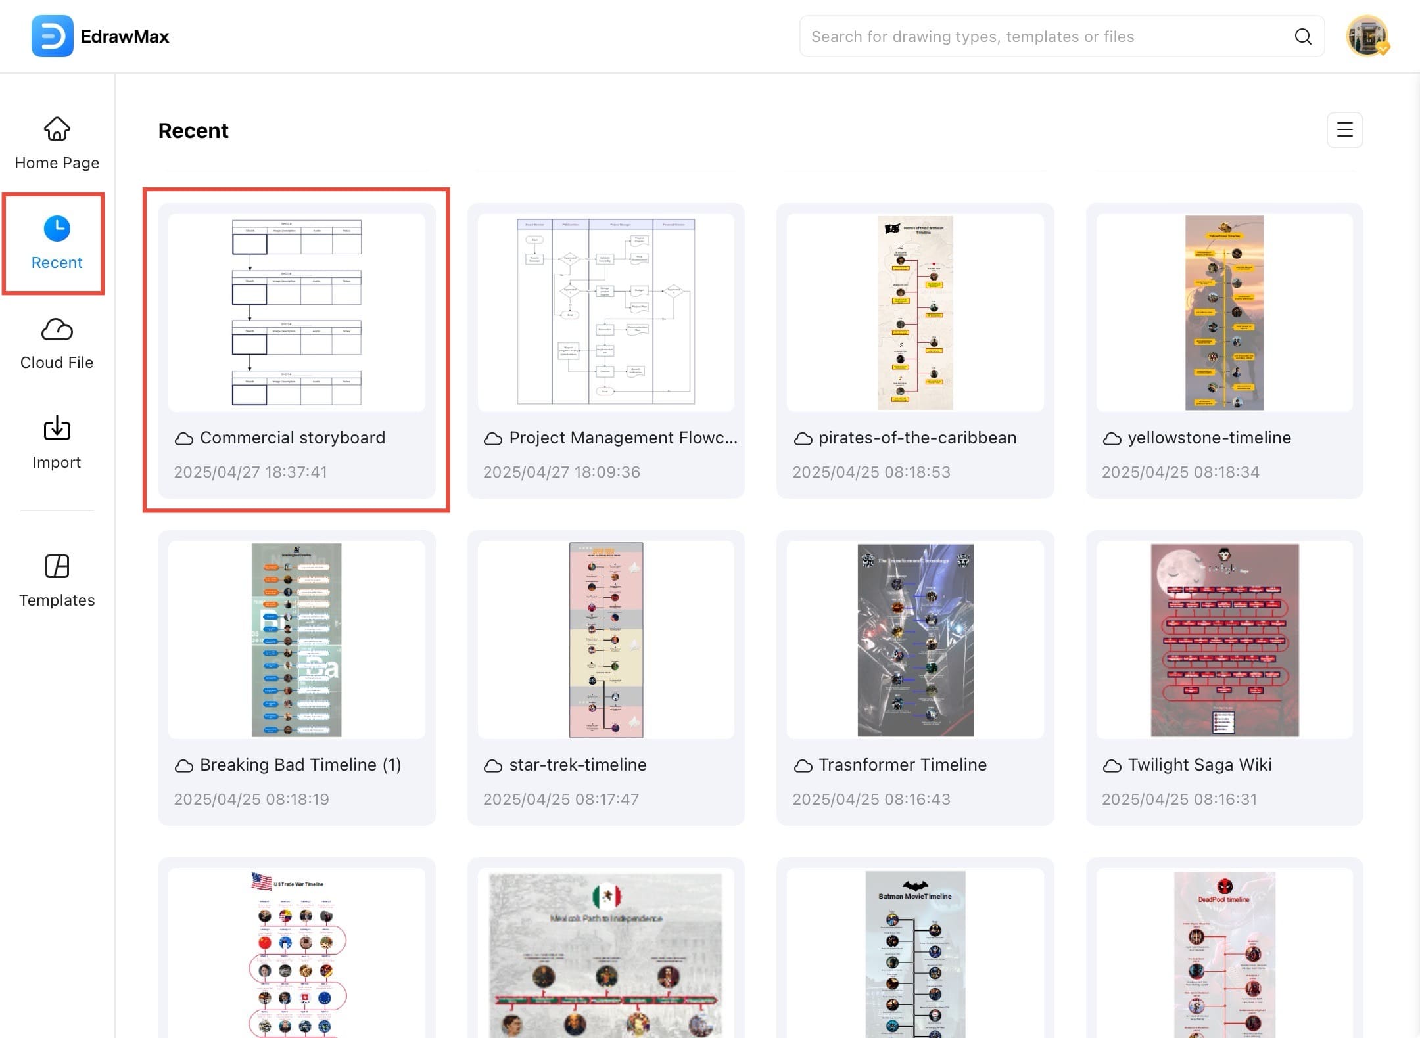Open Batman Movie Timeline thumbnail
The image size is (1420, 1038).
[915, 953]
